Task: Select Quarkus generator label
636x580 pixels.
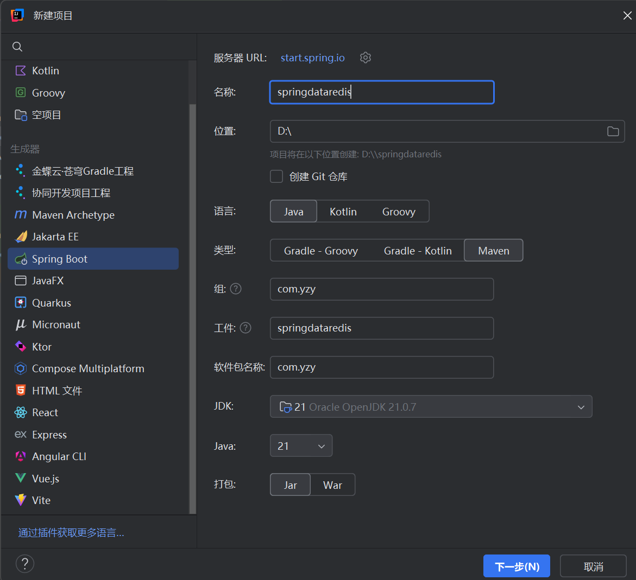Action: 52,302
